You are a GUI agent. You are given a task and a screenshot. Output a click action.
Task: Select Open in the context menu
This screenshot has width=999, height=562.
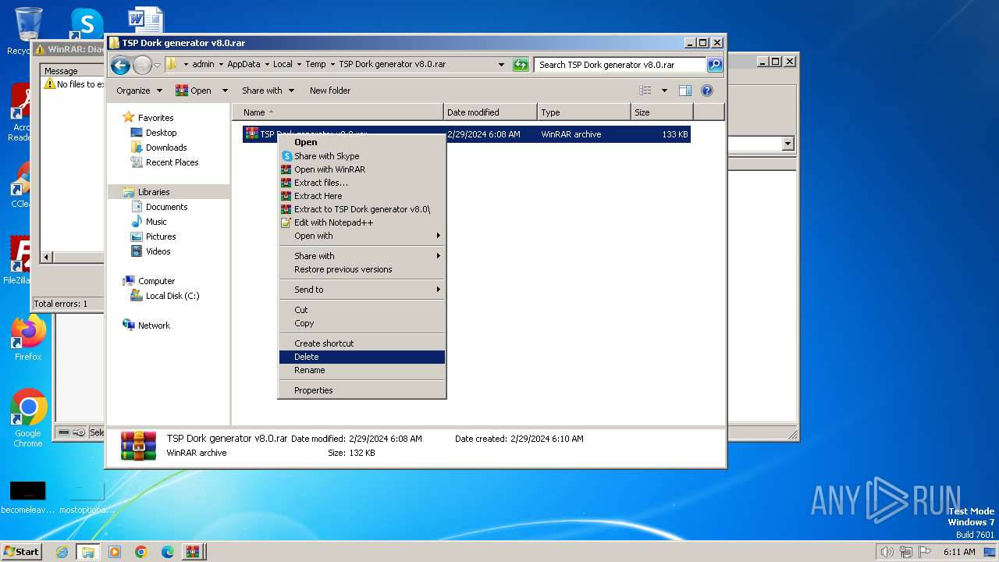coord(362,142)
